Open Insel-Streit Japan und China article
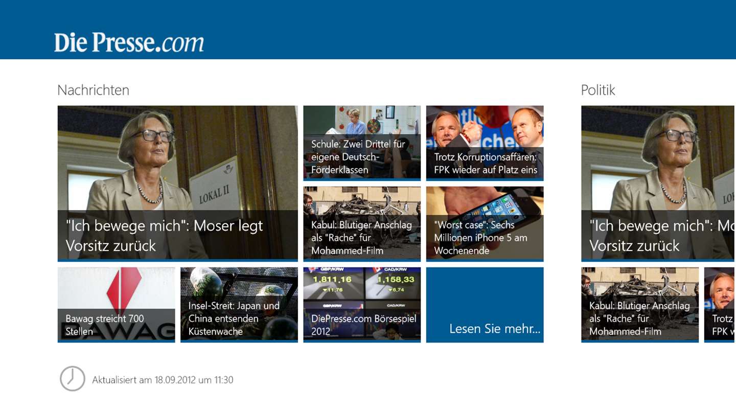The image size is (736, 414). (239, 305)
